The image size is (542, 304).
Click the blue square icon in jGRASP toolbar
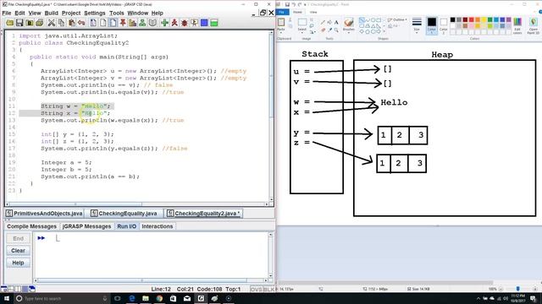pyautogui.click(x=204, y=23)
